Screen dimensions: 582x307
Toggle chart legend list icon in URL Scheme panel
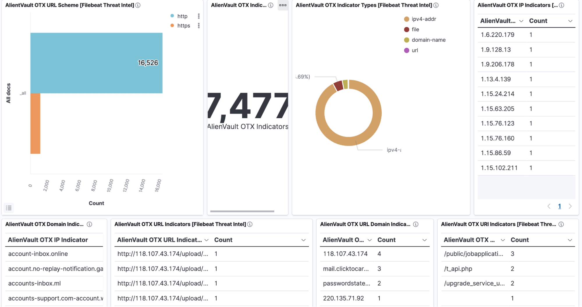point(9,208)
